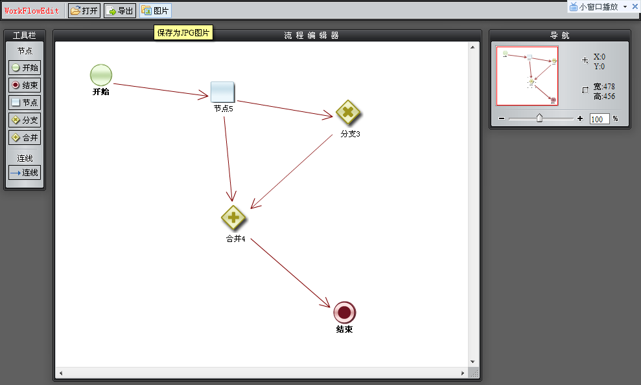Click the 图片 save-as-image button
641x385 pixels.
[x=156, y=10]
